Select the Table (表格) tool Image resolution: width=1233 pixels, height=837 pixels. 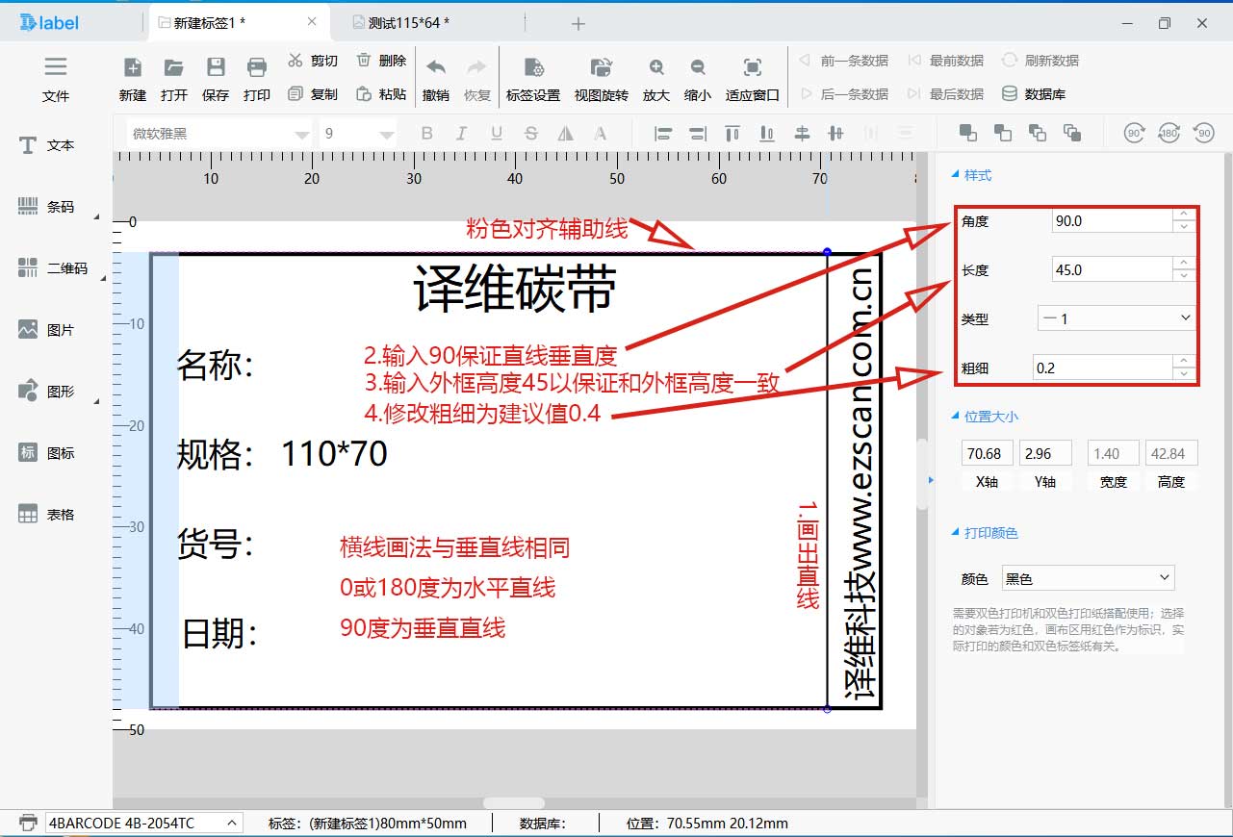46,515
